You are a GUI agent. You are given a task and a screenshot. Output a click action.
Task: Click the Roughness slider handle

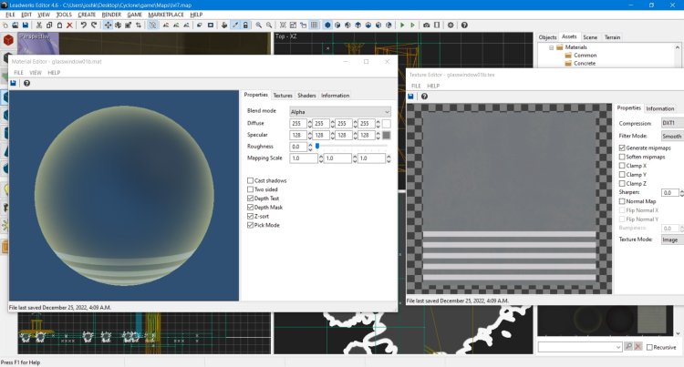(x=316, y=146)
